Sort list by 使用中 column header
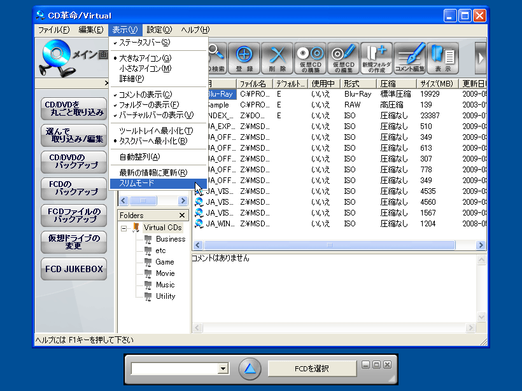 324,84
